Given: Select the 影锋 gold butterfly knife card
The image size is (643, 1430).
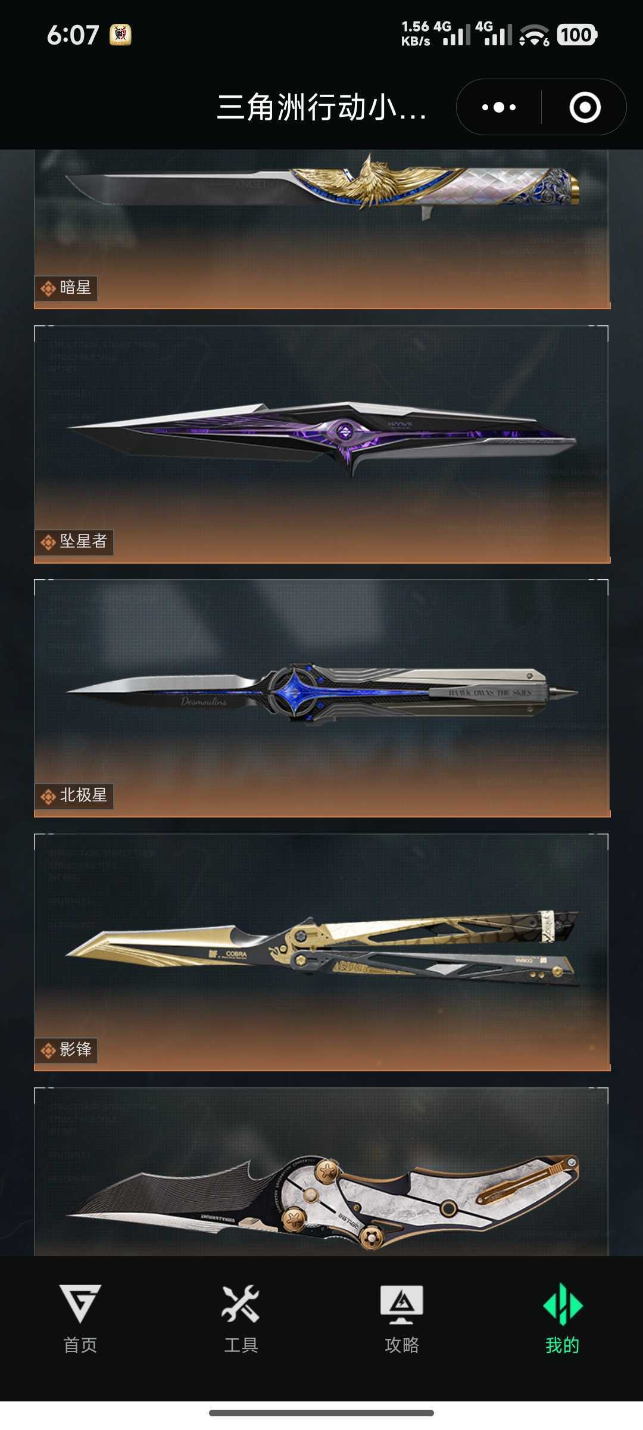Looking at the screenshot, I should pyautogui.click(x=321, y=952).
